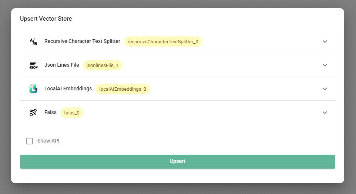
Task: Click the LocalAI Embeddings label
Action: (x=68, y=88)
